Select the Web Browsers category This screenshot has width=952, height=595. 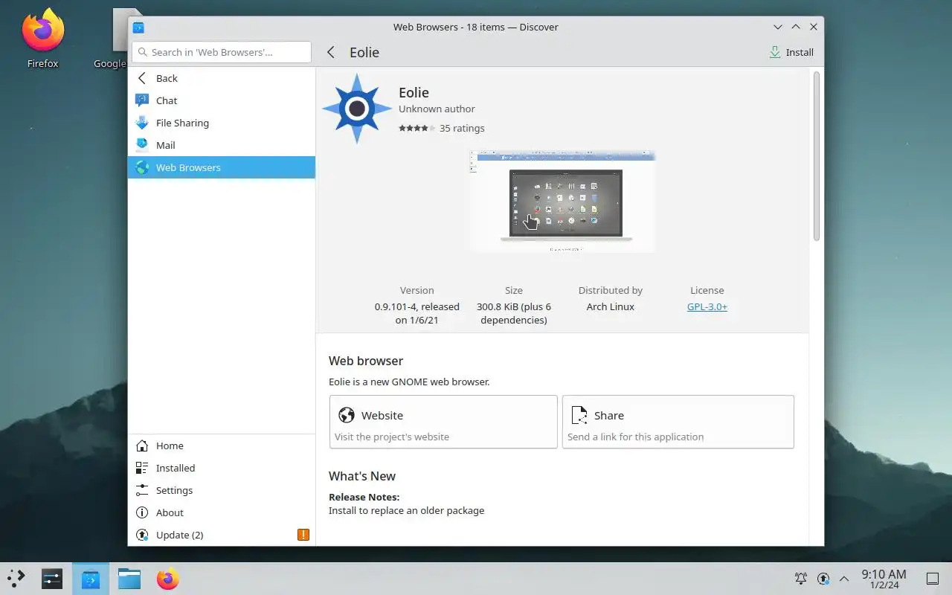(222, 167)
